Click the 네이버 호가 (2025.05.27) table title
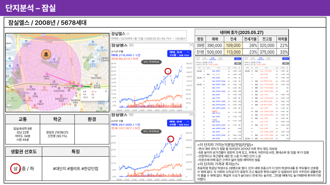 tap(242, 32)
